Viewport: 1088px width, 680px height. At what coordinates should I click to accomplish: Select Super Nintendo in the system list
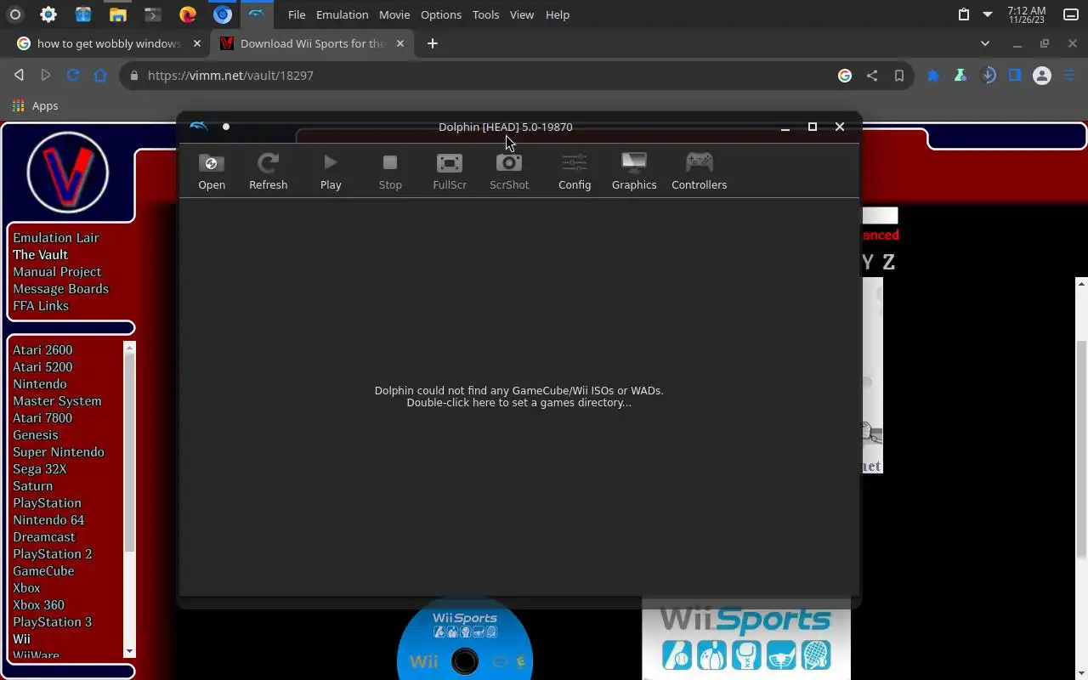coord(59,452)
